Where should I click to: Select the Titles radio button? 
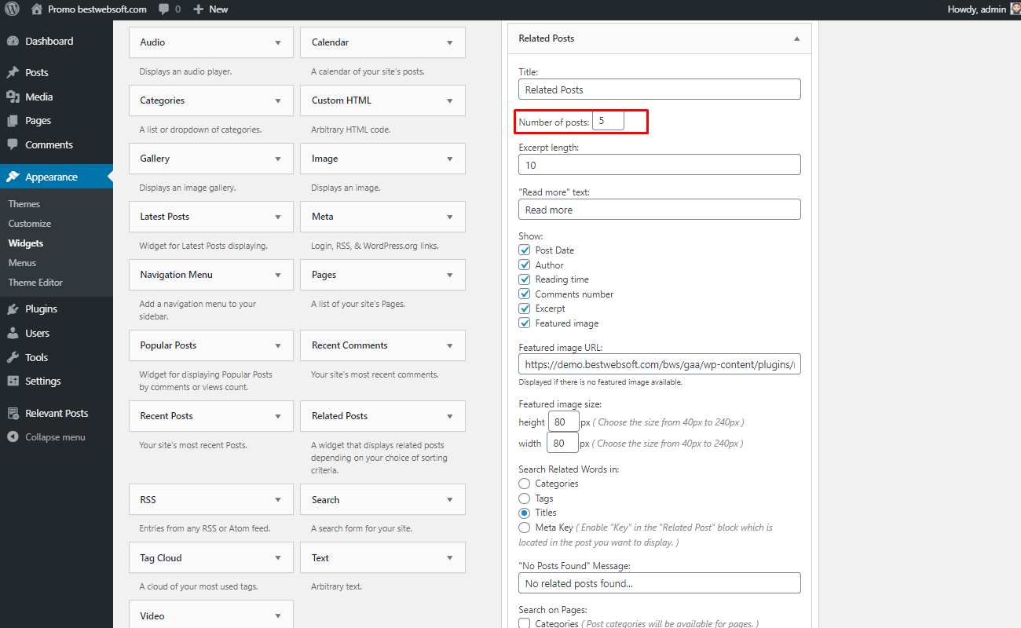[x=525, y=513]
